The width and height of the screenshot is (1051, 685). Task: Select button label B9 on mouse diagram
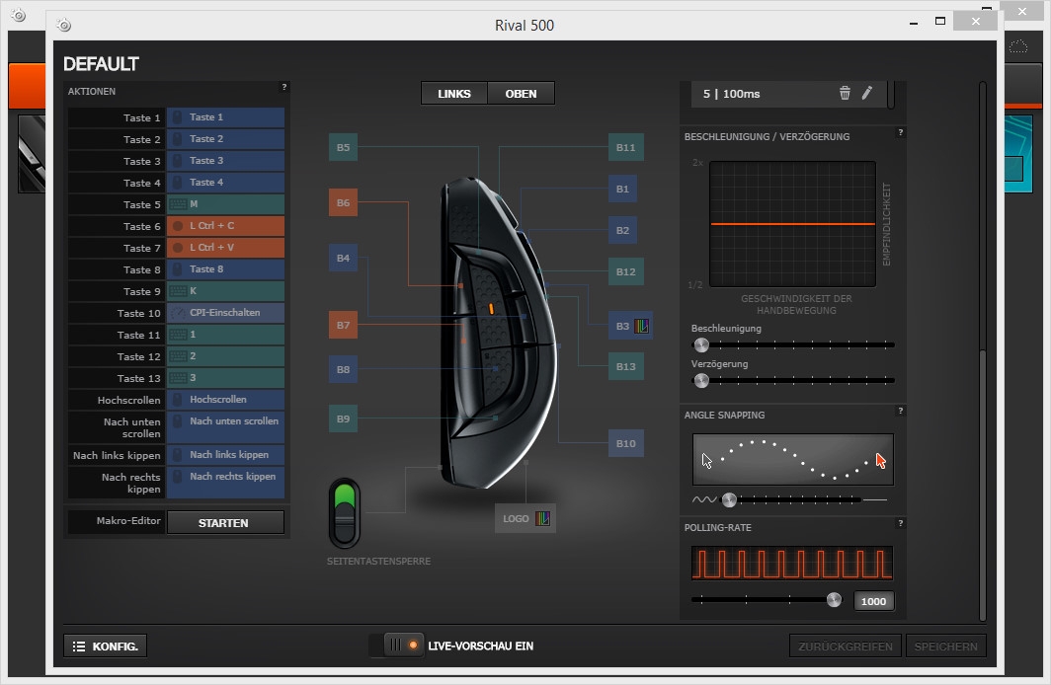coord(343,419)
